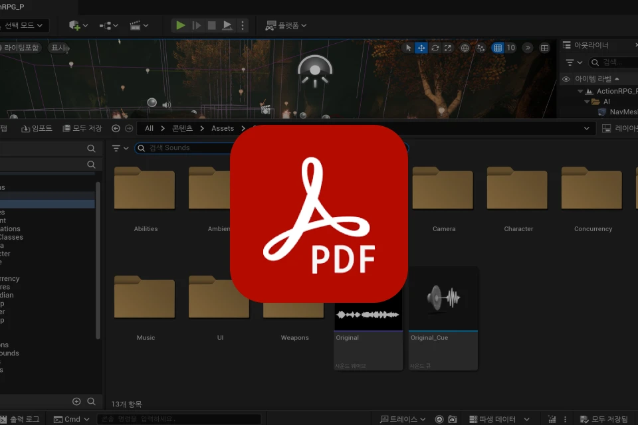The height and width of the screenshot is (425, 638).
Task: Activate the scale gizmo tool
Action: click(448, 48)
